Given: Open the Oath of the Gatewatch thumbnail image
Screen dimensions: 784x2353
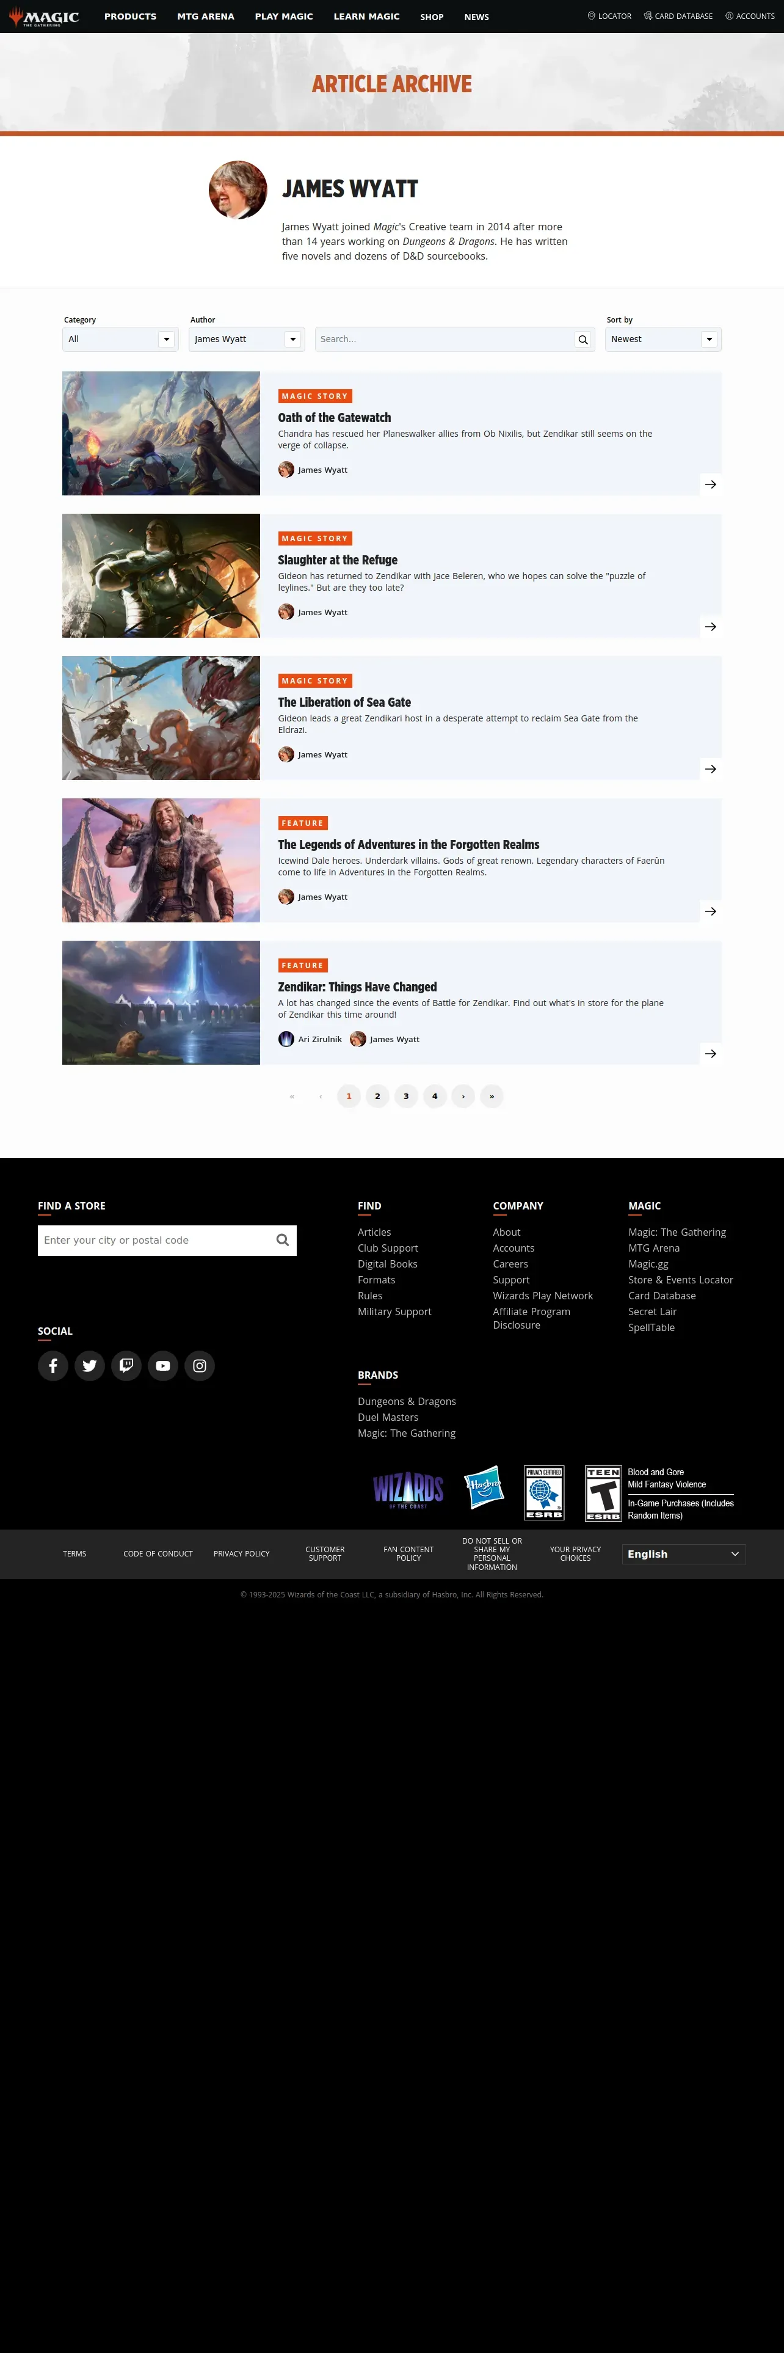Looking at the screenshot, I should pyautogui.click(x=161, y=433).
